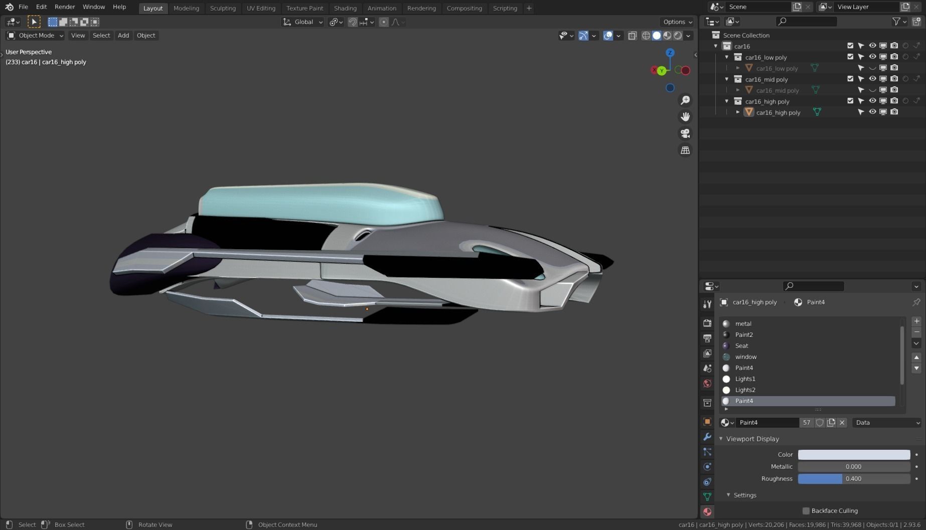Viewport: 926px width, 530px height.
Task: Switch to the UV Editing workspace tab
Action: click(x=261, y=8)
